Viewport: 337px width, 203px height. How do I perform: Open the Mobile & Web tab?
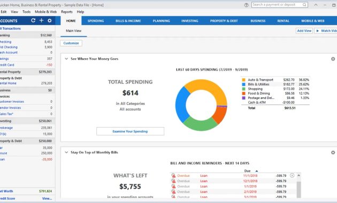[x=313, y=21]
